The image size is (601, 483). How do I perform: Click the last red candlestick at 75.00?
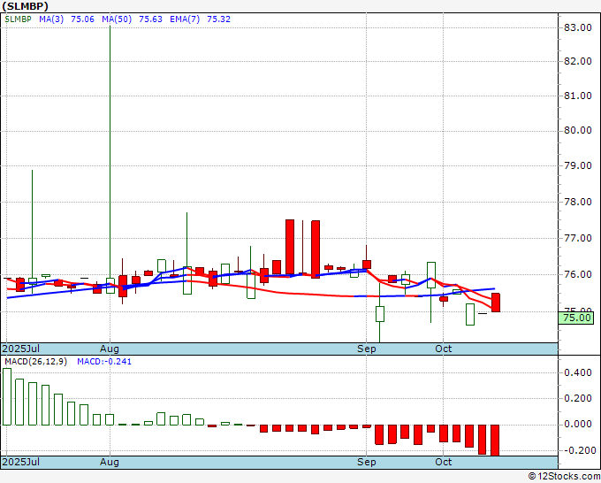(x=496, y=303)
